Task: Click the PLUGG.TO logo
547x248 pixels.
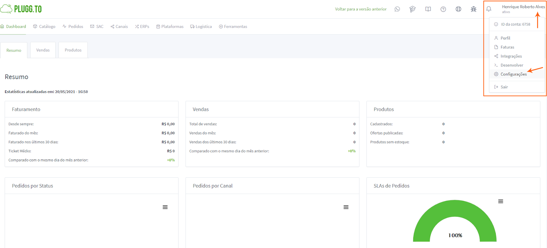Action: point(21,9)
